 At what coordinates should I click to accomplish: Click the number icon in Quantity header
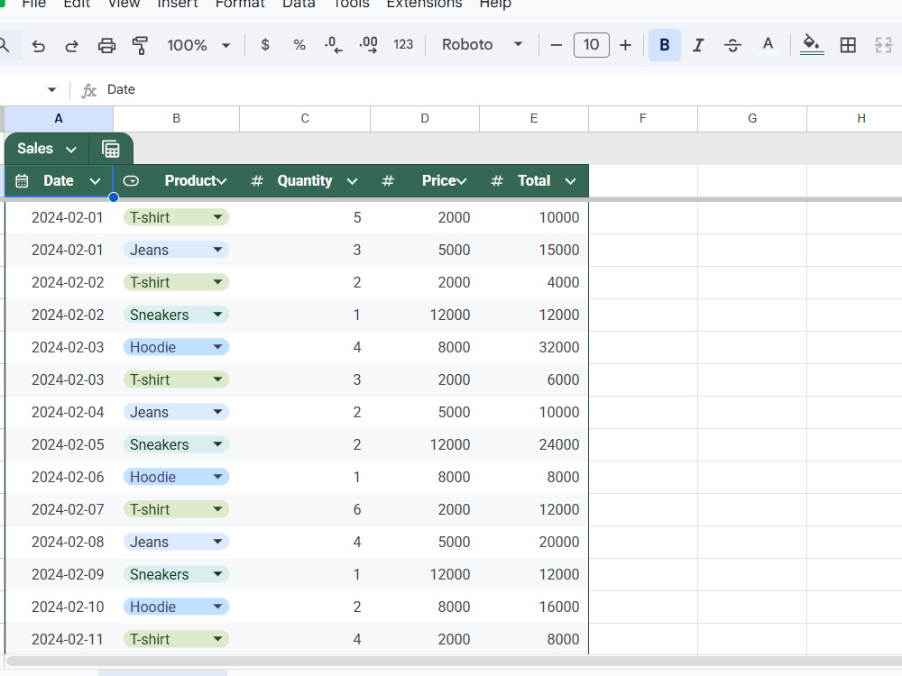click(257, 181)
